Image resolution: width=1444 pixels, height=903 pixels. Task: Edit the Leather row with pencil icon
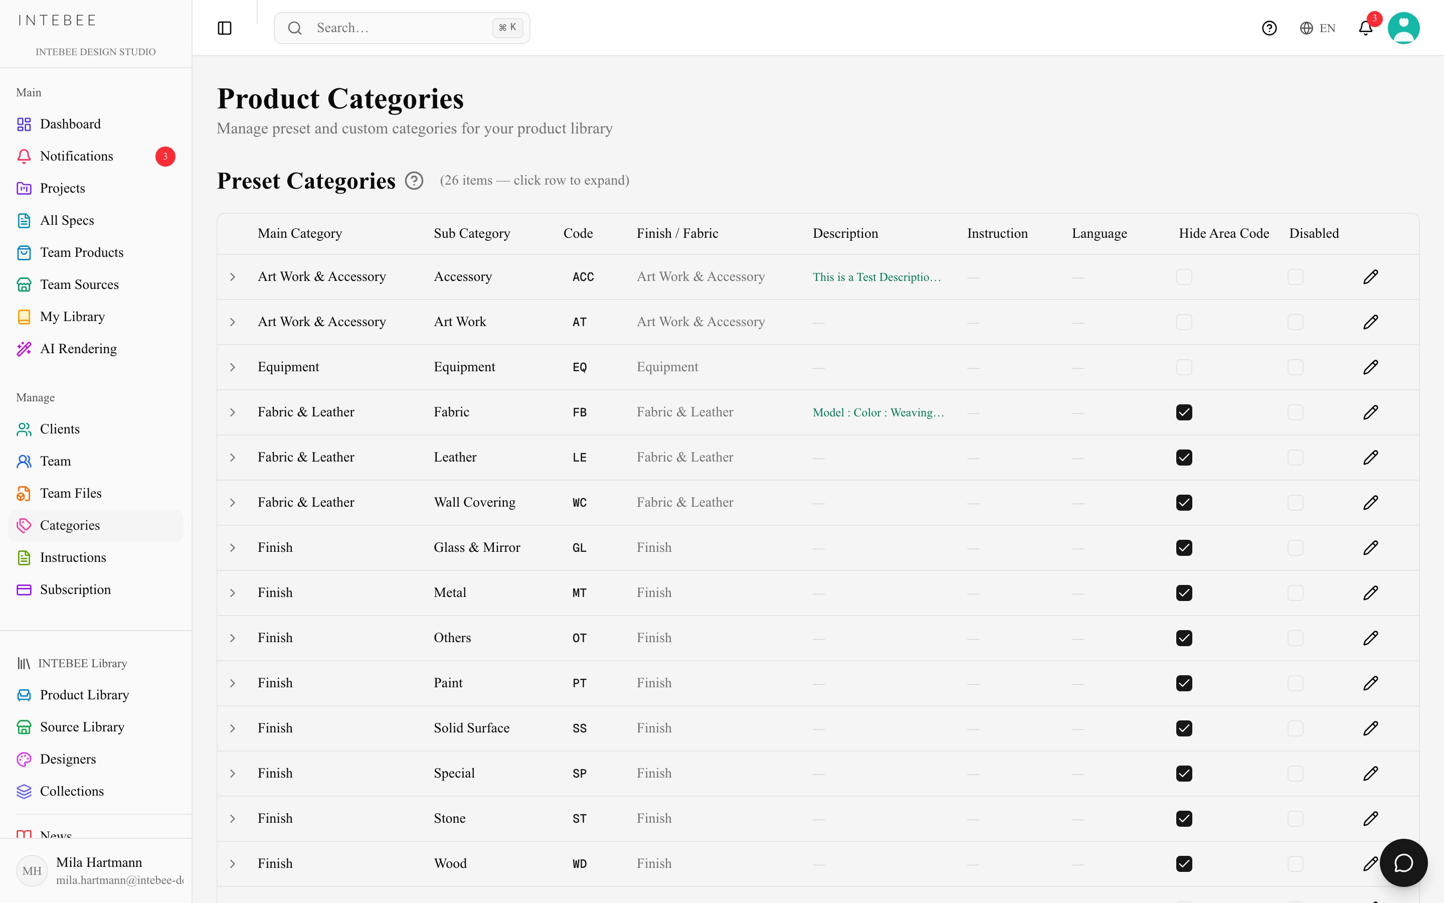(x=1371, y=458)
